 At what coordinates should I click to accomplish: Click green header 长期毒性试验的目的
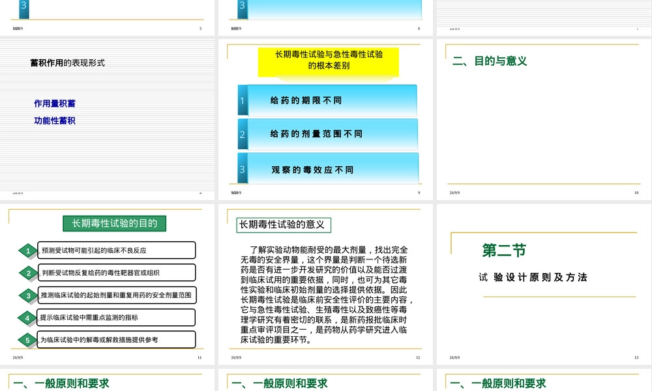tap(114, 223)
